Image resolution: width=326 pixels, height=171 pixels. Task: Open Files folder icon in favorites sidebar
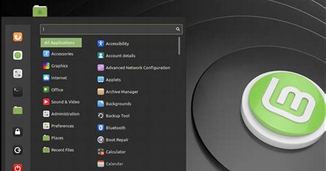(18, 110)
